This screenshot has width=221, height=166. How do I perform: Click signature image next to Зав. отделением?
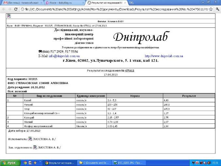coord(36,147)
